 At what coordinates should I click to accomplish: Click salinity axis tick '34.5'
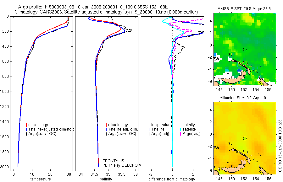[94, 174]
